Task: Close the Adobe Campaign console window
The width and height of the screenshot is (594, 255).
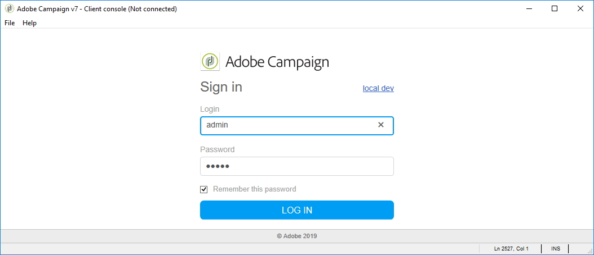Action: (580, 9)
